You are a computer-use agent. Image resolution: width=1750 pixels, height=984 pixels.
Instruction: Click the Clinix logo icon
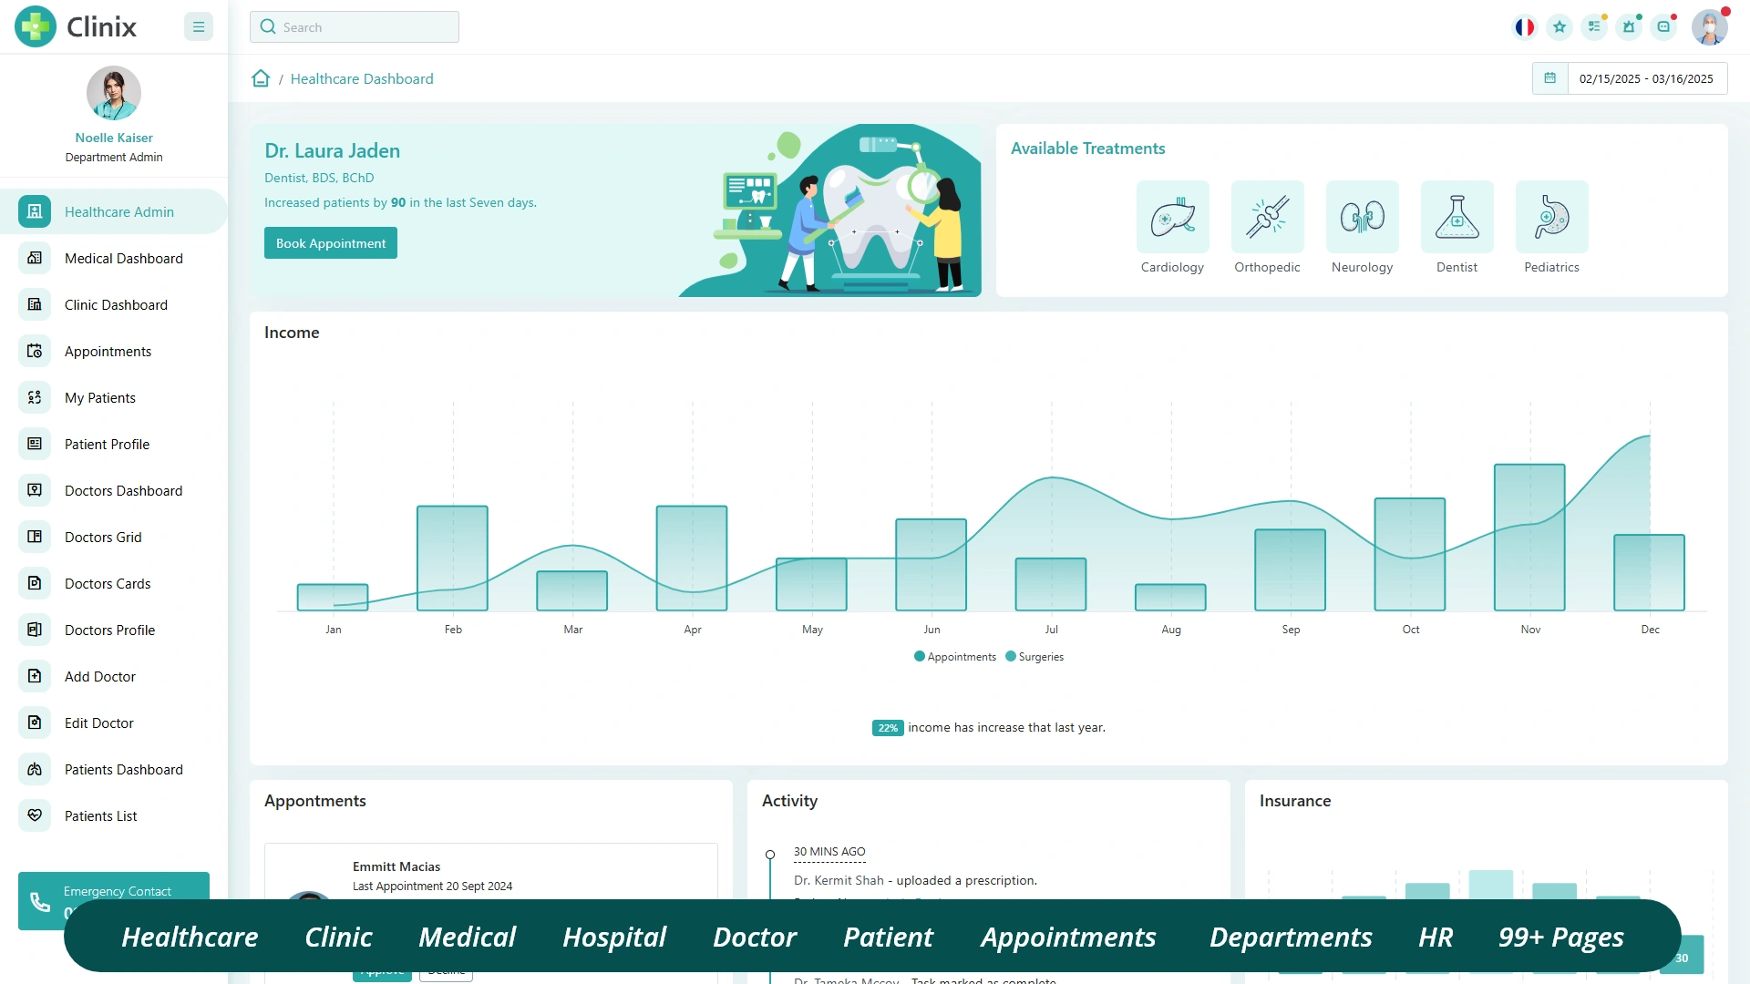coord(36,26)
